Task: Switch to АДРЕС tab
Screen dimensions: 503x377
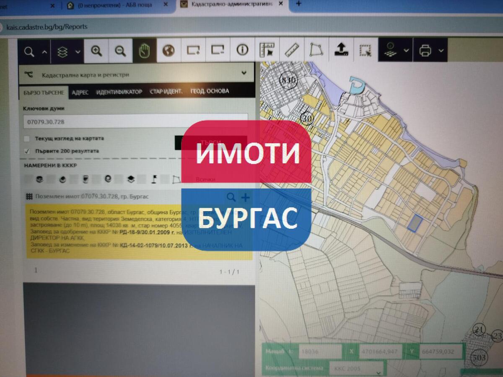Action: point(80,92)
